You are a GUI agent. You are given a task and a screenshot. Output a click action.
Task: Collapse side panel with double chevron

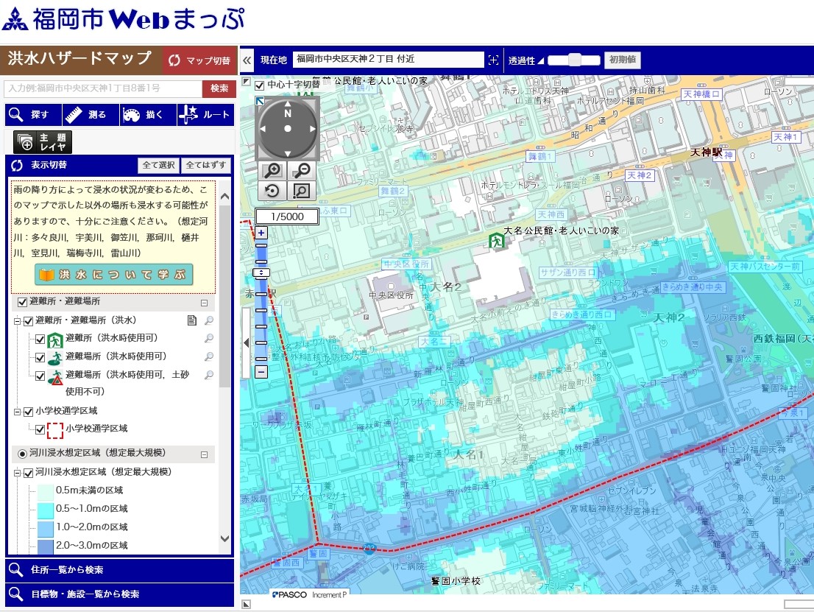(247, 60)
